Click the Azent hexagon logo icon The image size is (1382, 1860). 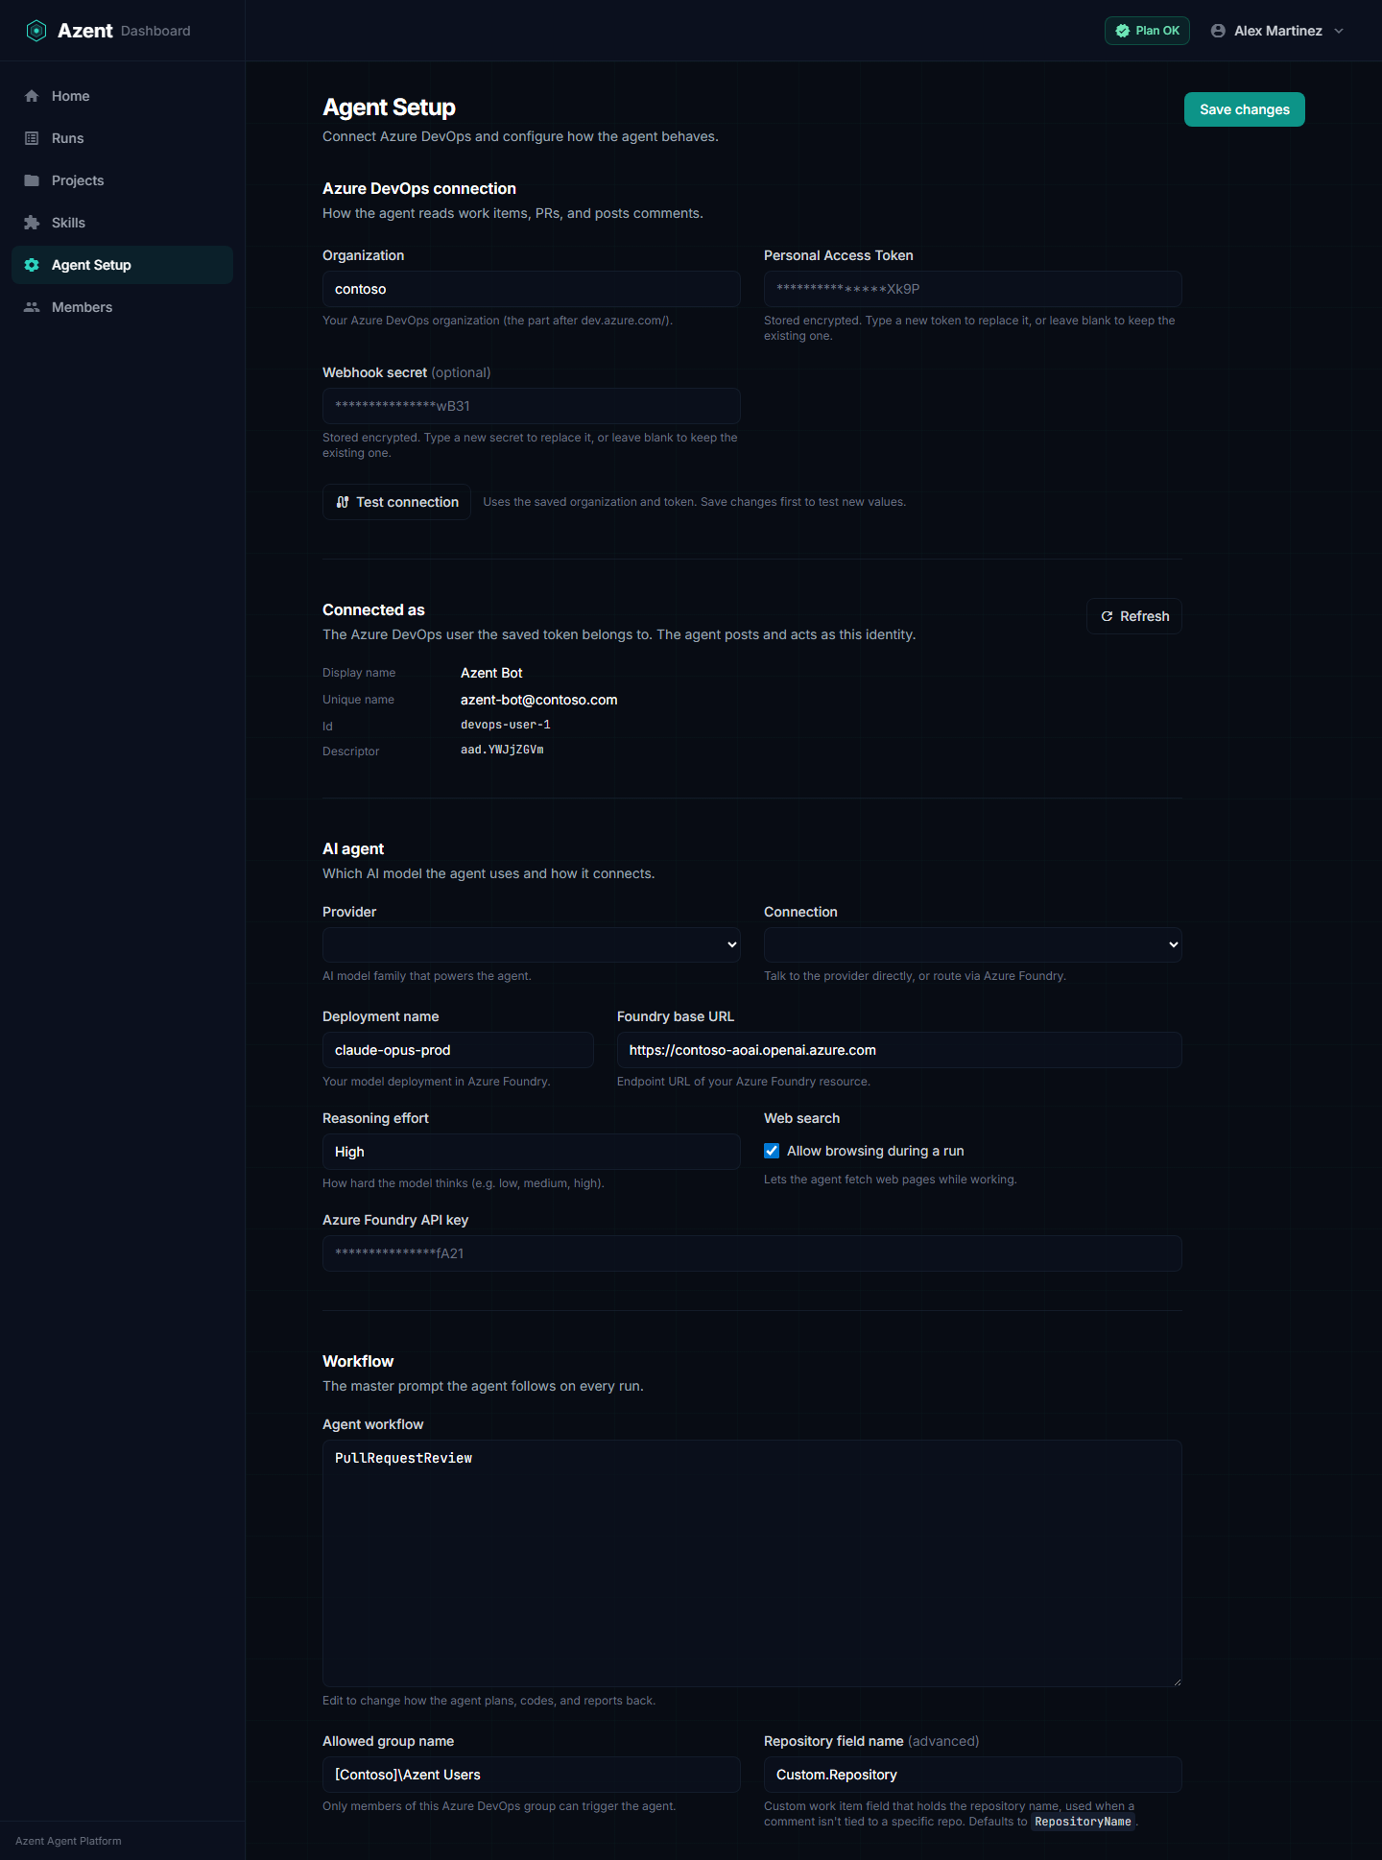pyautogui.click(x=36, y=31)
